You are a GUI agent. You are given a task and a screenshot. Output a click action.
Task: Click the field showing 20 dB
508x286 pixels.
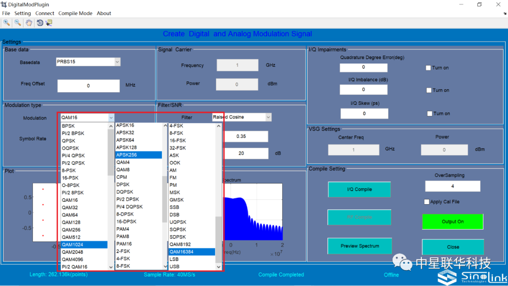click(x=246, y=153)
